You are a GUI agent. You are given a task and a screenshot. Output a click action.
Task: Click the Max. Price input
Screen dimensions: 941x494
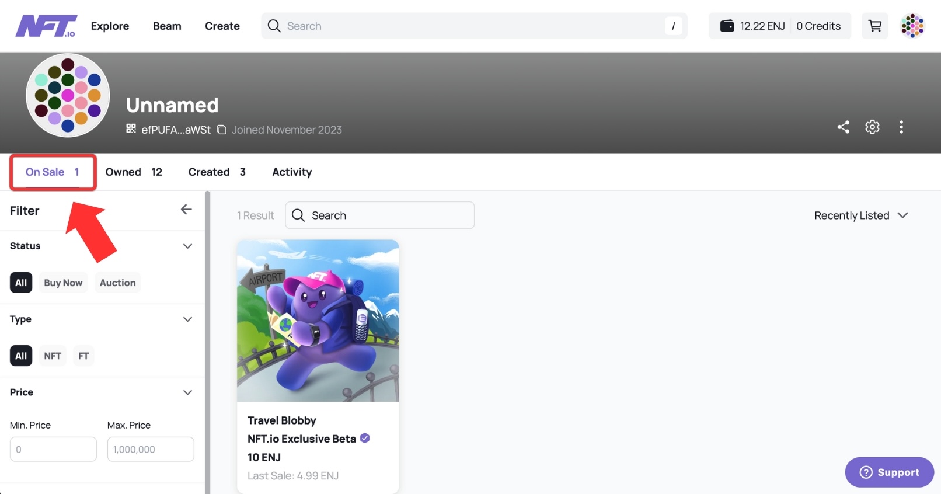[151, 449]
